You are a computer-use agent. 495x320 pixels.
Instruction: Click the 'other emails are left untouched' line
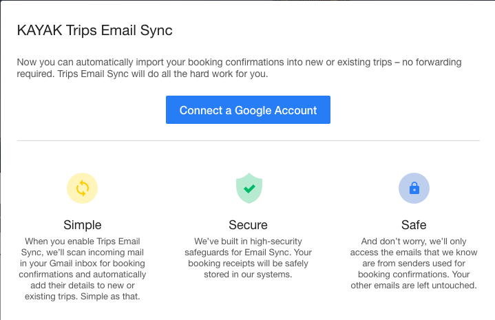coord(414,286)
